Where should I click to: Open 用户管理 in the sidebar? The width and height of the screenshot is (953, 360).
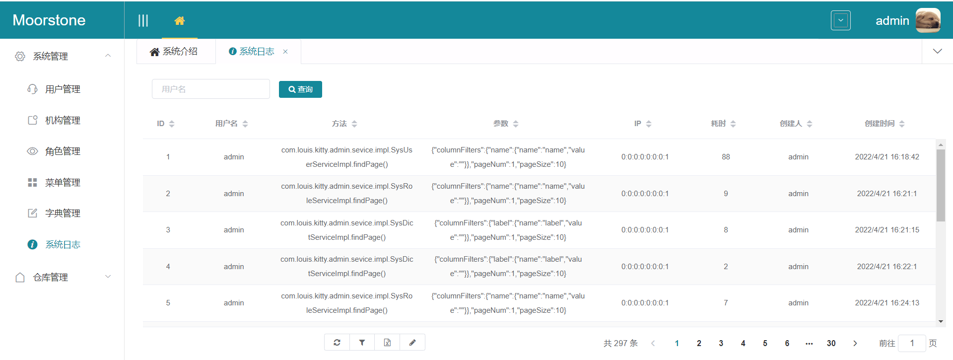63,89
